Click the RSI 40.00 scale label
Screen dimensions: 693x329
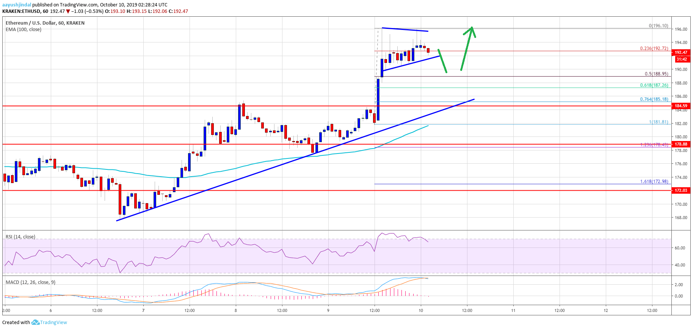tap(680, 265)
